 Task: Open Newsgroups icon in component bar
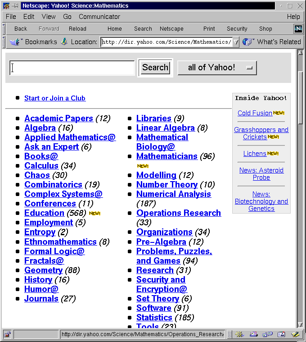point(267,334)
